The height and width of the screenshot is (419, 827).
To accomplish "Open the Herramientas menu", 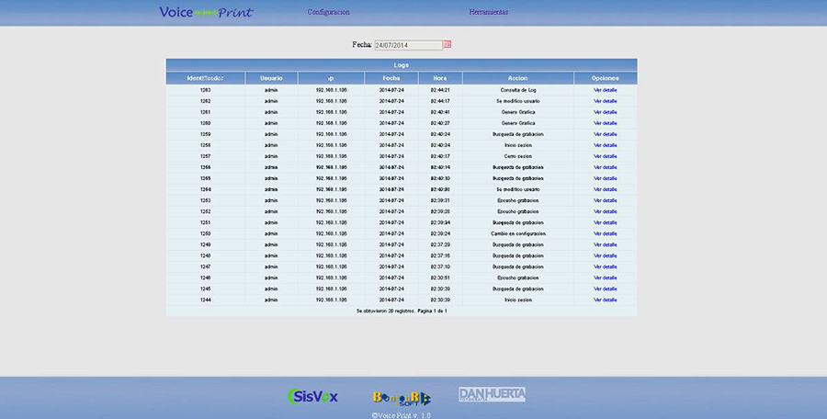I will tap(488, 13).
